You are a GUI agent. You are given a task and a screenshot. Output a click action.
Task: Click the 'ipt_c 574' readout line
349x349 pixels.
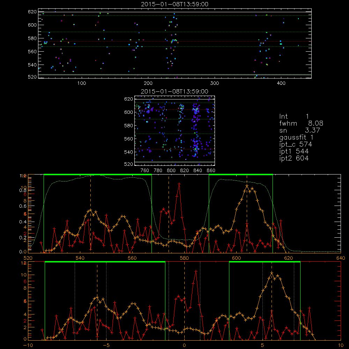(296, 144)
